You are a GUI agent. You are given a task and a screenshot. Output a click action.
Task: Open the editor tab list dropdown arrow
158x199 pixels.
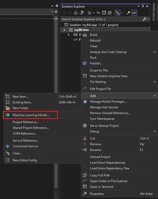coord(52,6)
